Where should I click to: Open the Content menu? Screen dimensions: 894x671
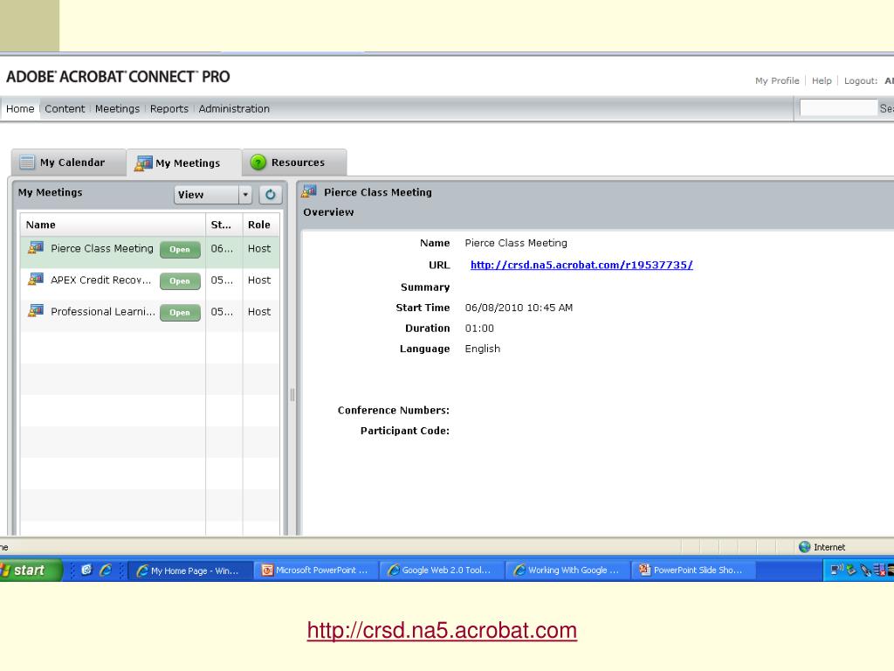pyautogui.click(x=65, y=108)
